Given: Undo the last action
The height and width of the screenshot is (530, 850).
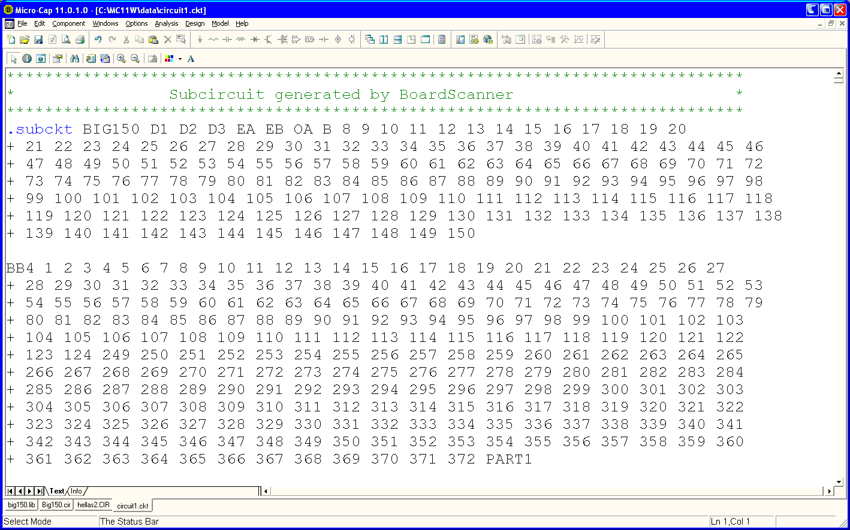Looking at the screenshot, I should pyautogui.click(x=98, y=40).
